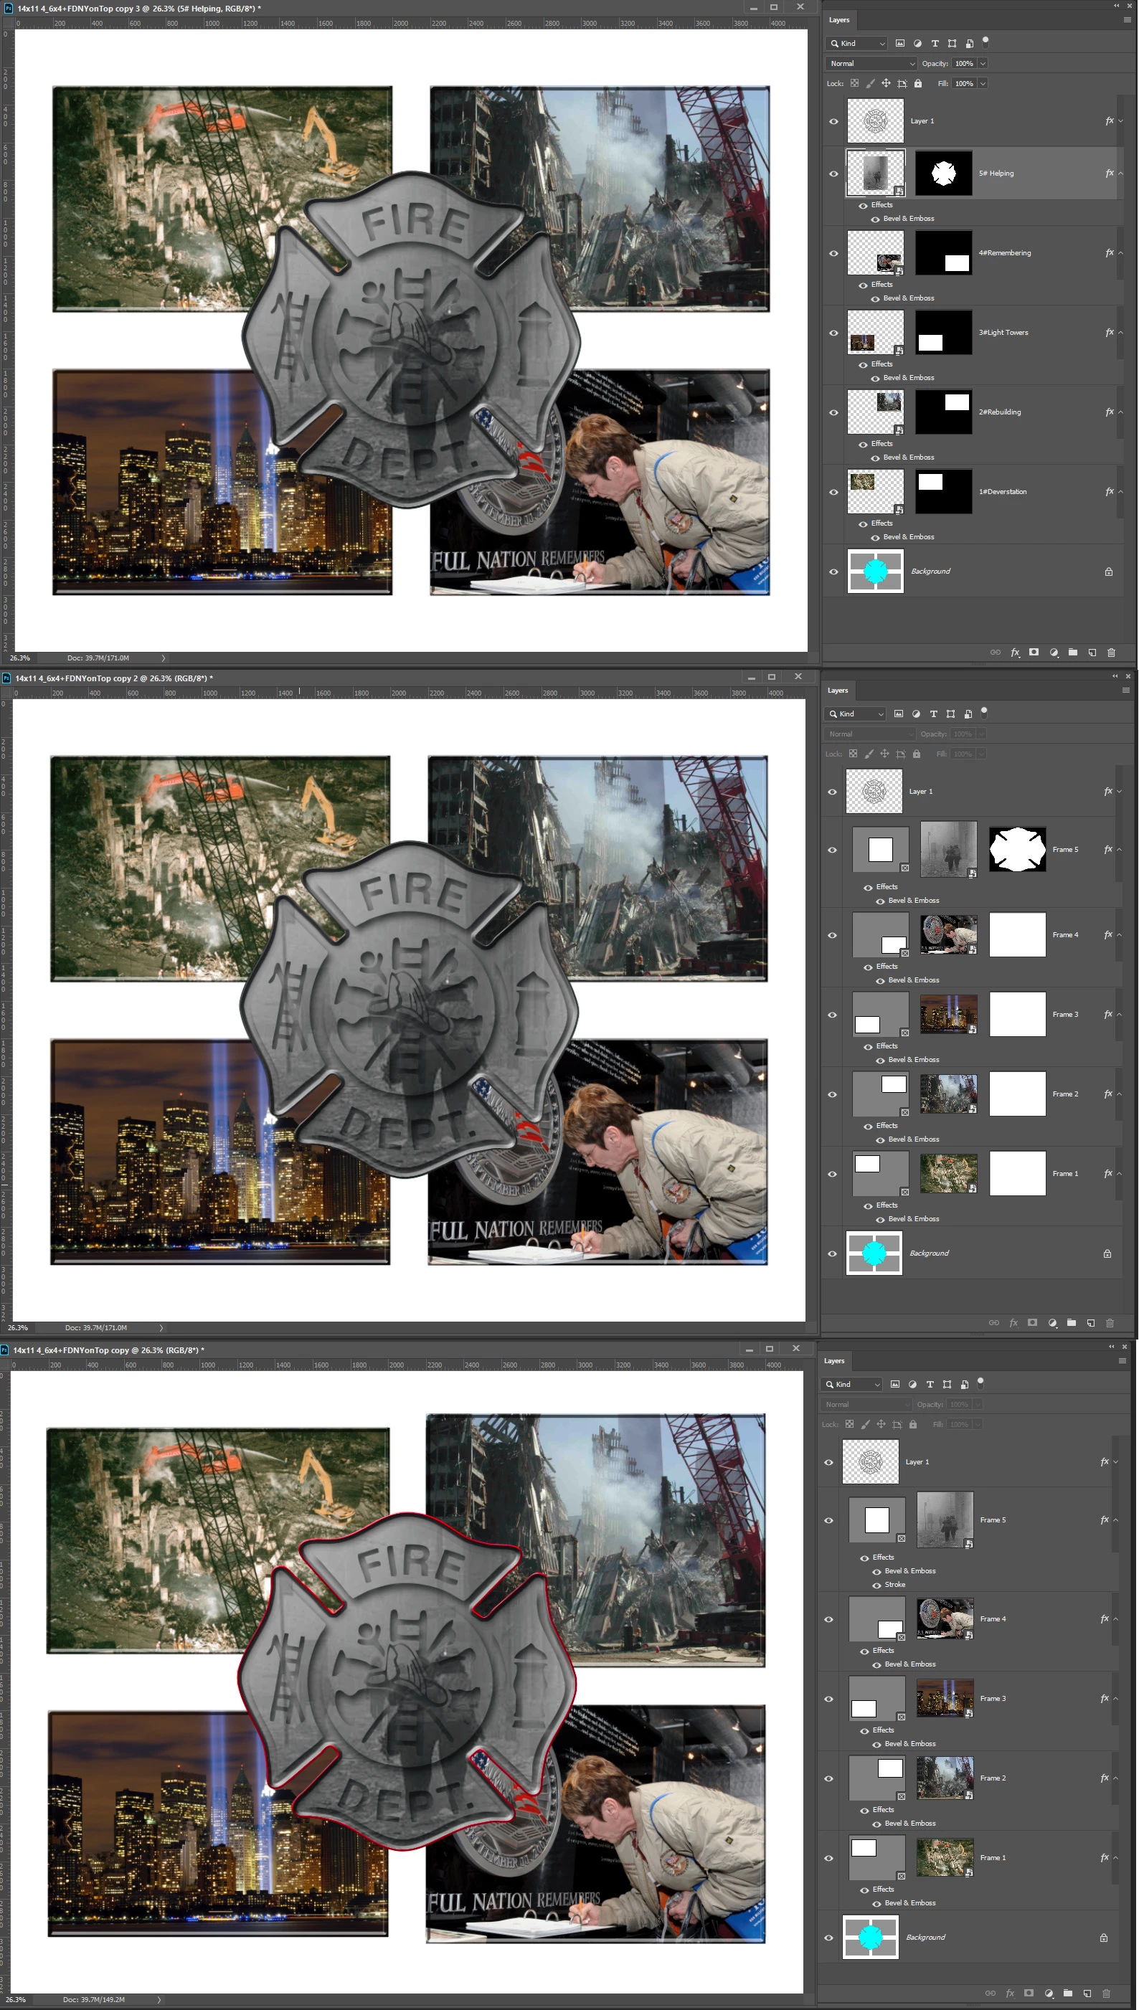Open Normal blend mode dropdown, top panel
The height and width of the screenshot is (2010, 1139).
[x=871, y=63]
